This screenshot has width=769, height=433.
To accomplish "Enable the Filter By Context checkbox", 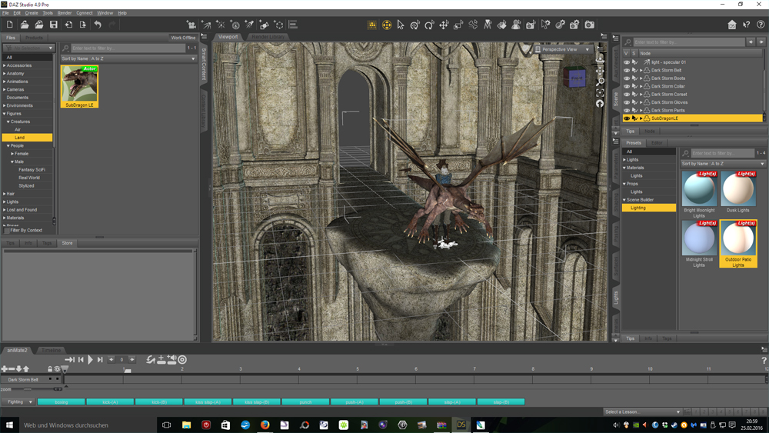I will point(8,231).
